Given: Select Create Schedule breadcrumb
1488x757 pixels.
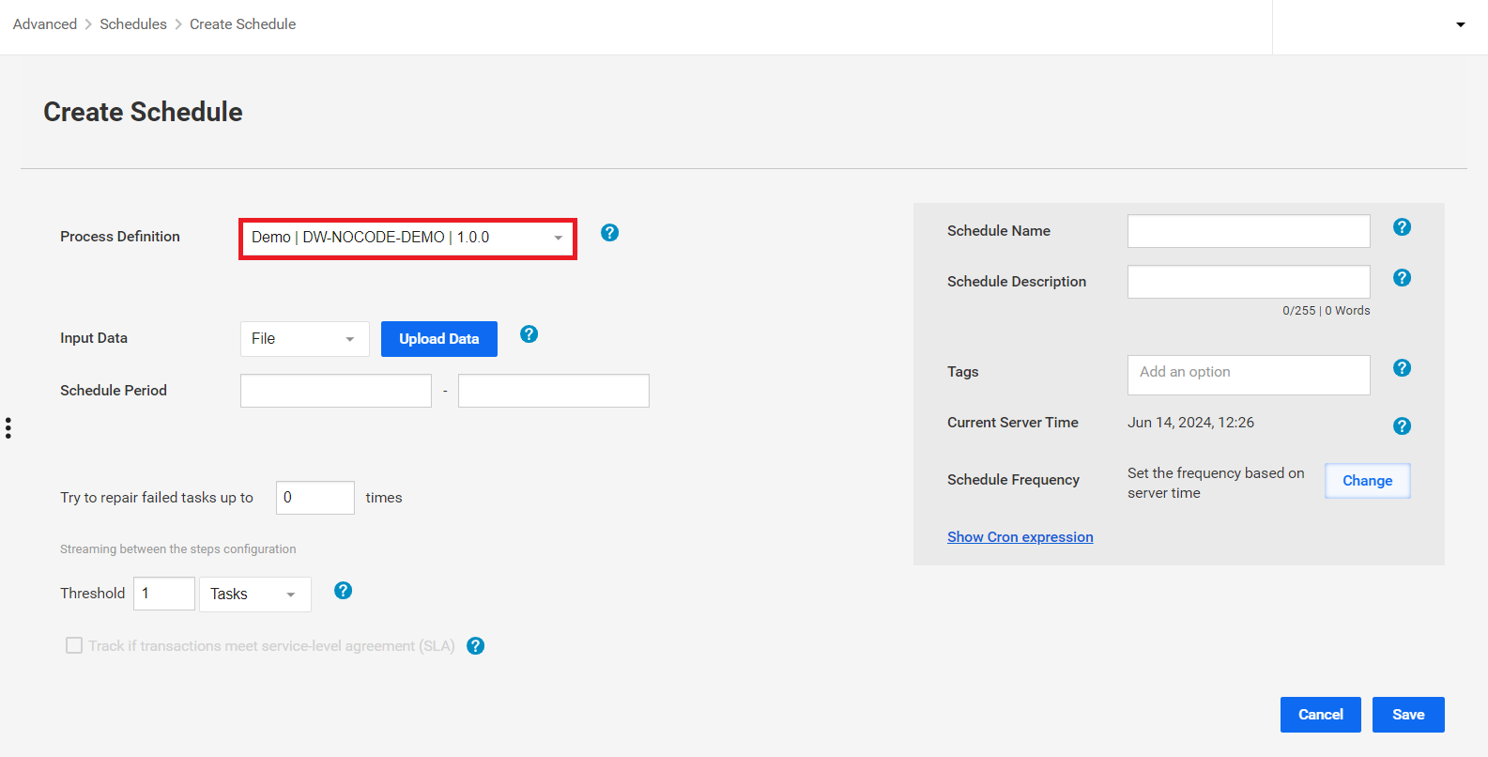Looking at the screenshot, I should point(242,24).
